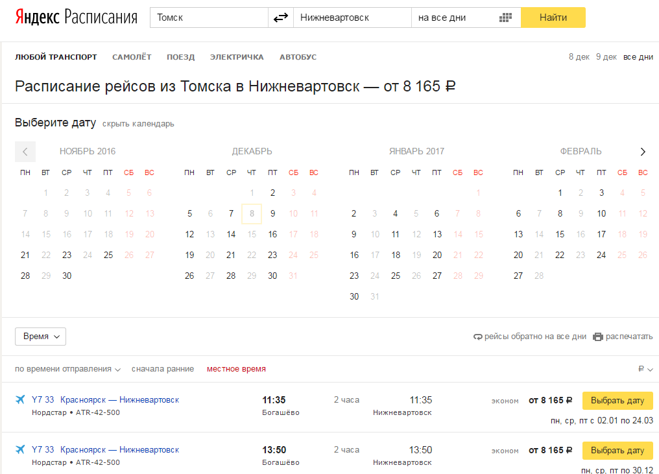Click the printer icon to print schedule
659x474 pixels.
[x=598, y=337]
